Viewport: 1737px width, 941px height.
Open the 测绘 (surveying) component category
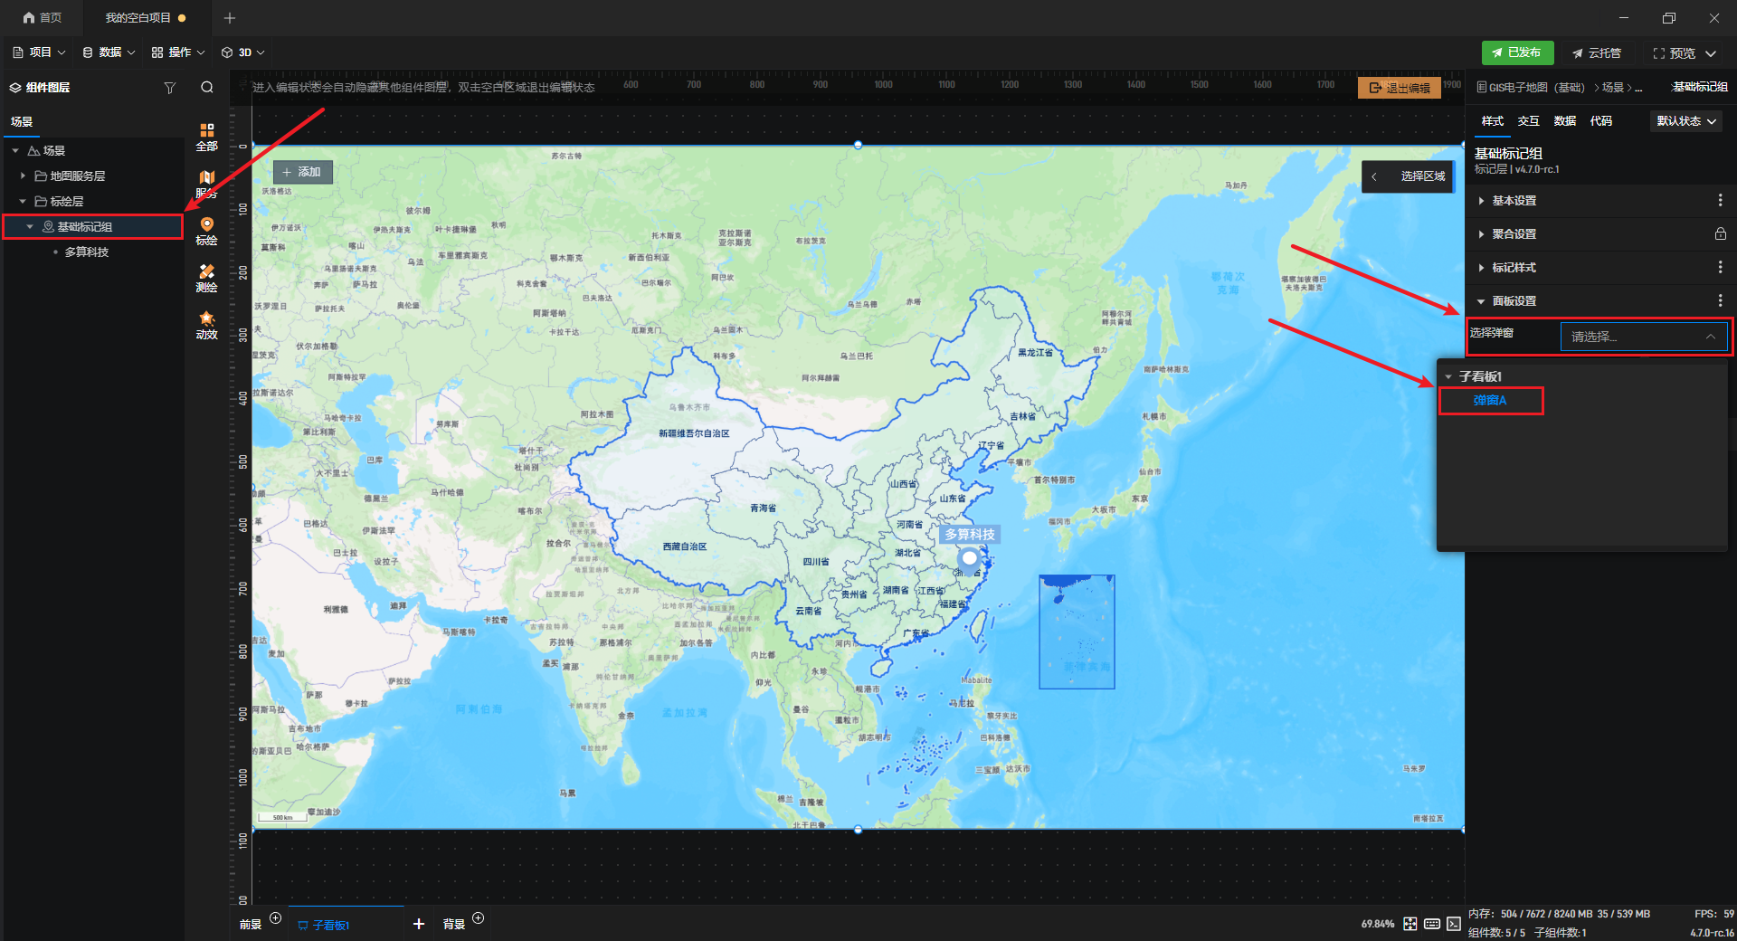pyautogui.click(x=207, y=278)
